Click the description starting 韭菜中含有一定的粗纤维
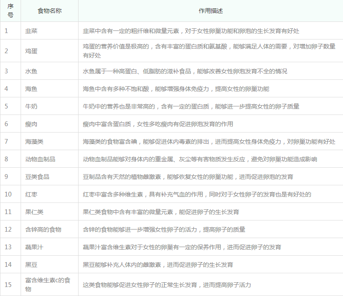 coord(191,31)
